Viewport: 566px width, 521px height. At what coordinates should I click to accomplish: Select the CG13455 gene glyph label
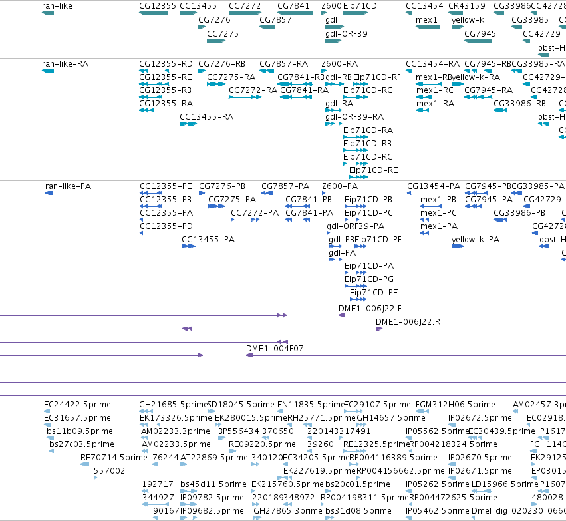point(198,6)
